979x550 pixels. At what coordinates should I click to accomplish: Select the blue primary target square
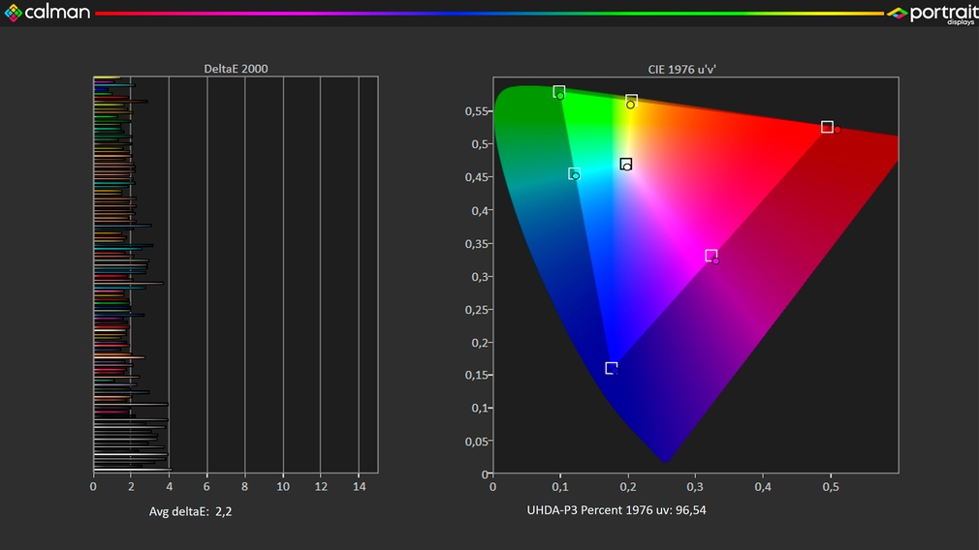point(612,368)
